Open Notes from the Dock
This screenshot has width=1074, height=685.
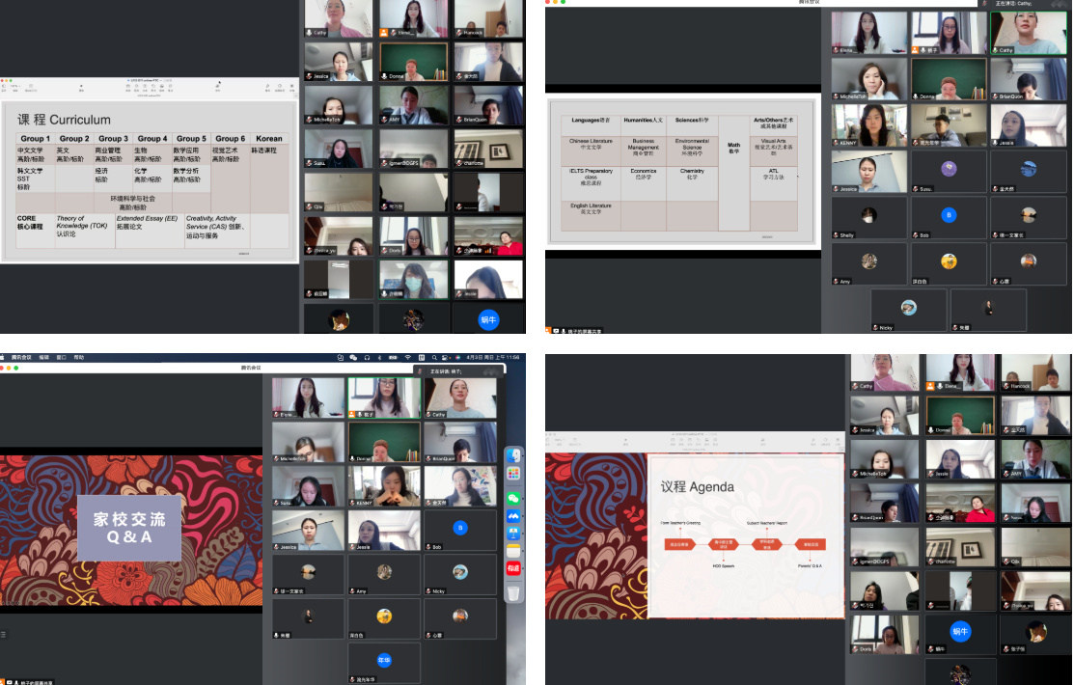point(513,552)
